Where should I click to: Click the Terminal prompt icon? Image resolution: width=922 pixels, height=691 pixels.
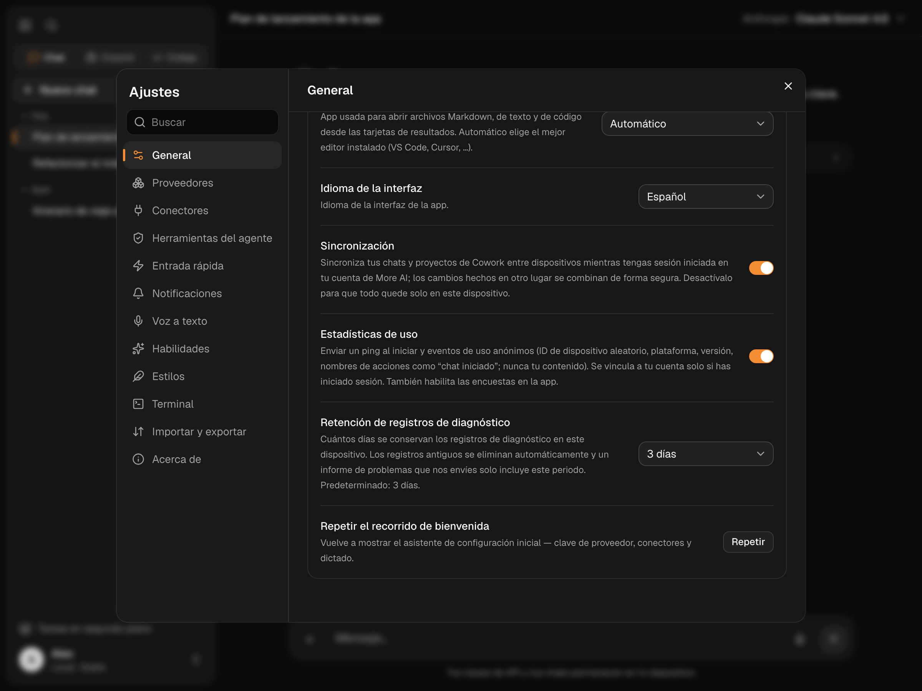138,404
